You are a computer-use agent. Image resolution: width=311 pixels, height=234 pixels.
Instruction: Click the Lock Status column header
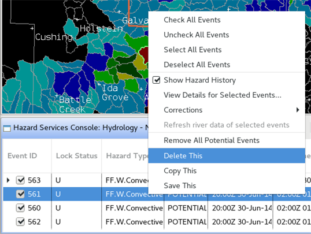pos(76,156)
